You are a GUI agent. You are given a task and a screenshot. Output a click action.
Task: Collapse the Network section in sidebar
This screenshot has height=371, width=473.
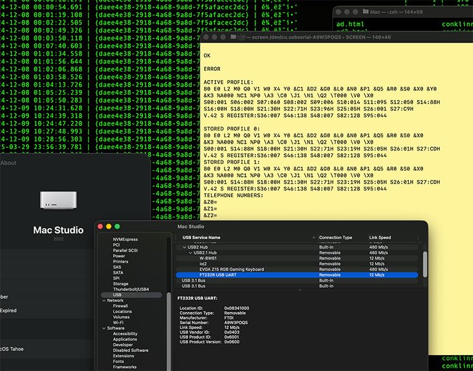click(x=104, y=301)
